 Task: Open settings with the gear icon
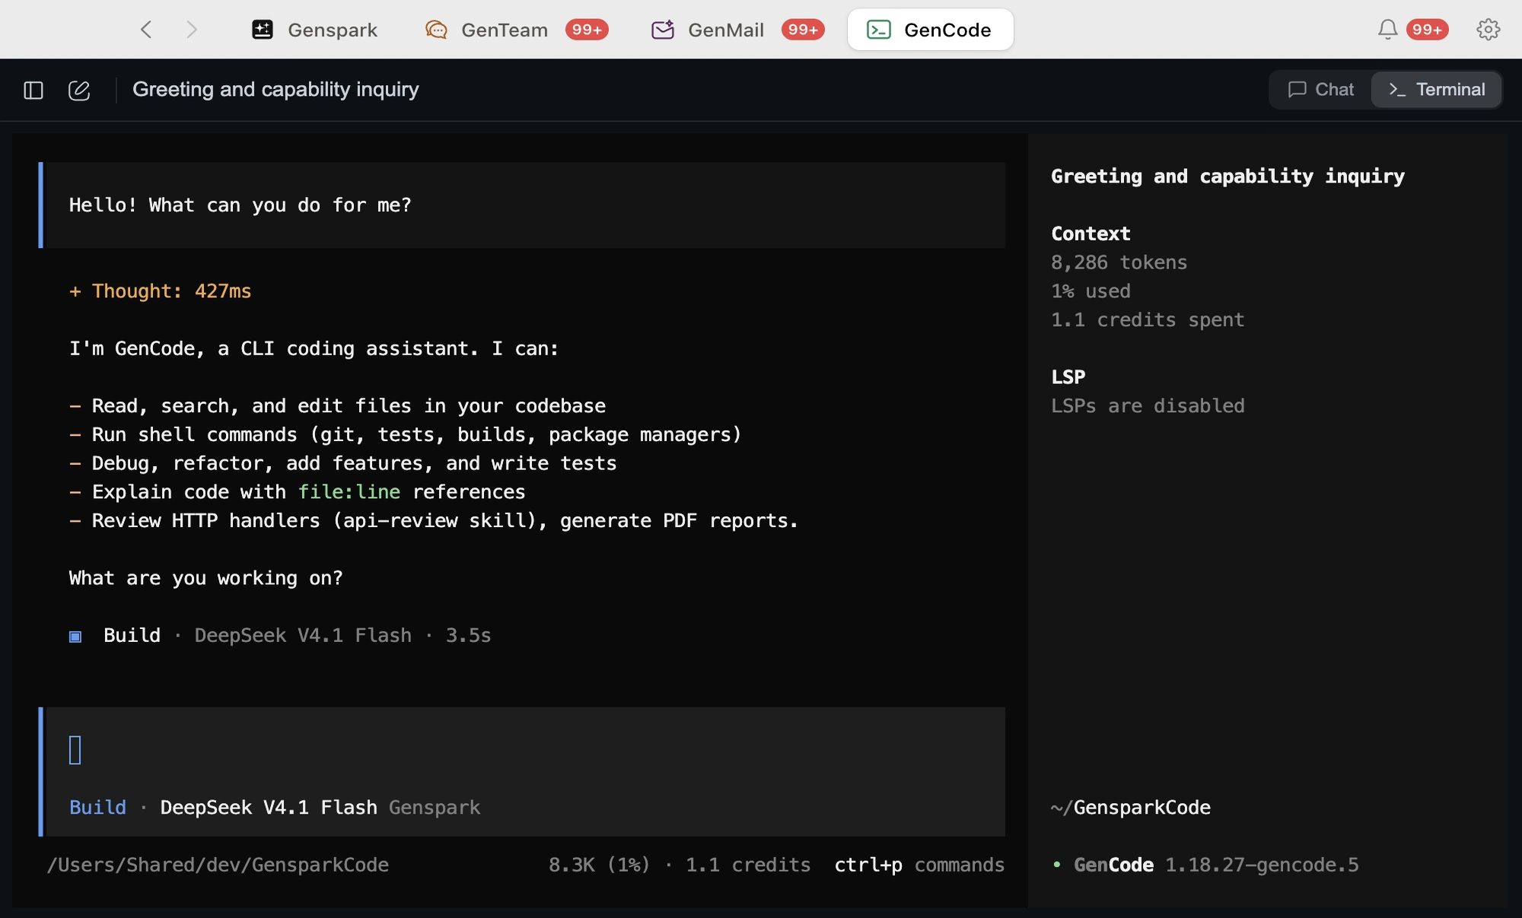coord(1489,30)
